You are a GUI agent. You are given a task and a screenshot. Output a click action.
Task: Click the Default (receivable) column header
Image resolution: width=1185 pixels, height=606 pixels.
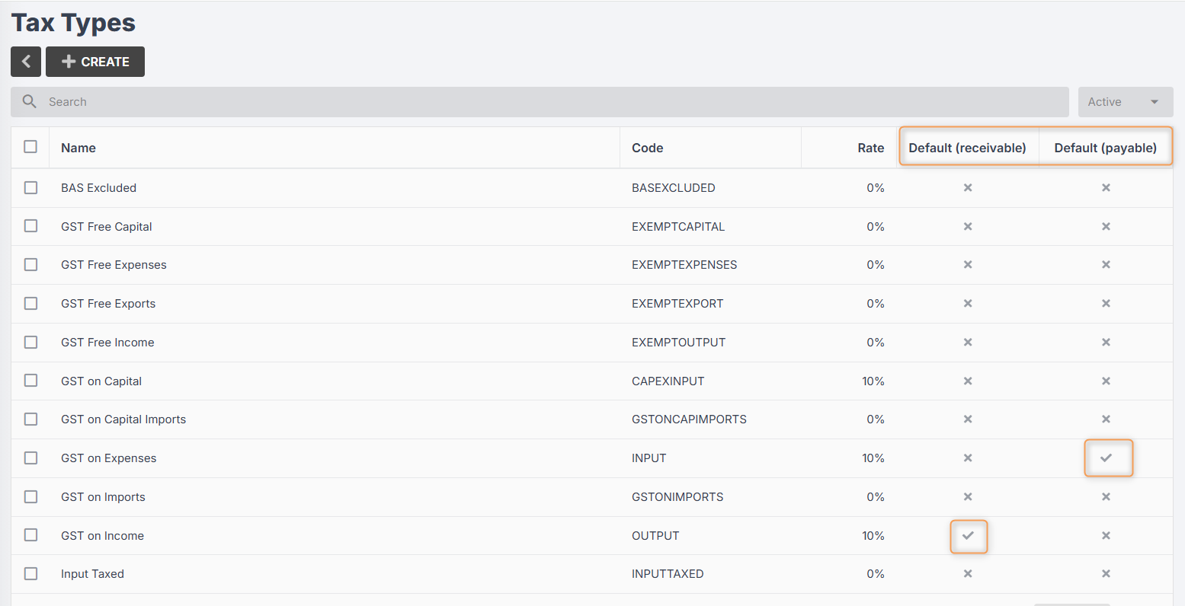pos(967,148)
